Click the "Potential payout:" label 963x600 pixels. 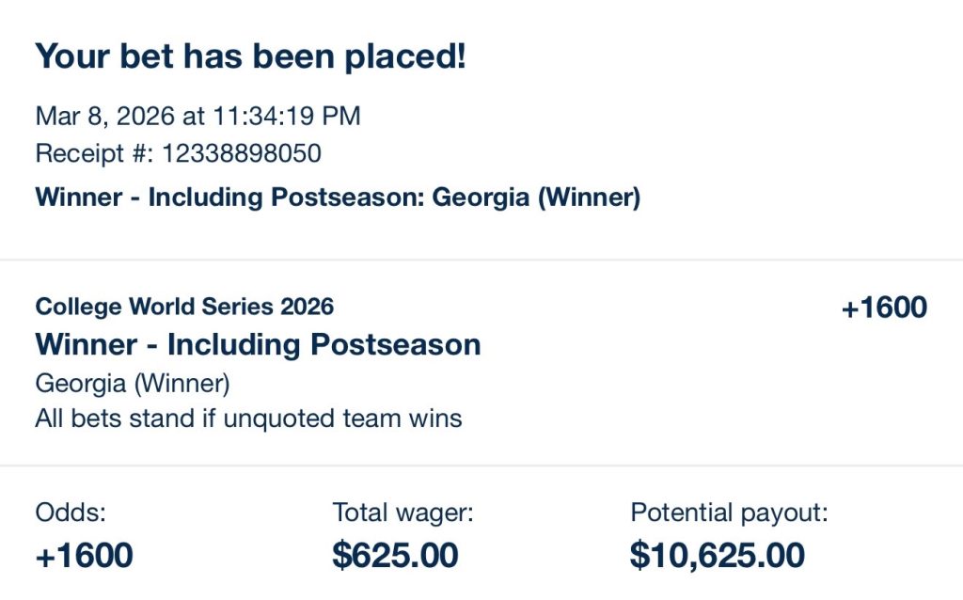tap(729, 513)
